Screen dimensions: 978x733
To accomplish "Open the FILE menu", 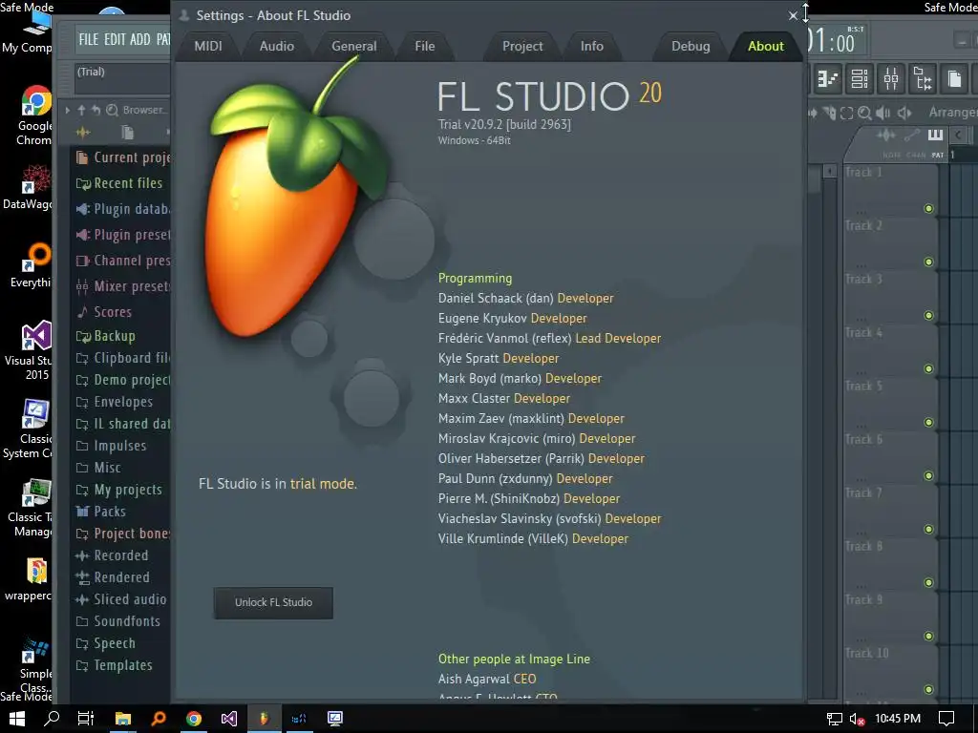I will point(89,39).
